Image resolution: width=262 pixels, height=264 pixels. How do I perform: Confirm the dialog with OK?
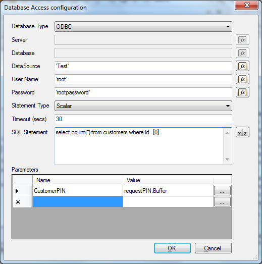(172, 248)
